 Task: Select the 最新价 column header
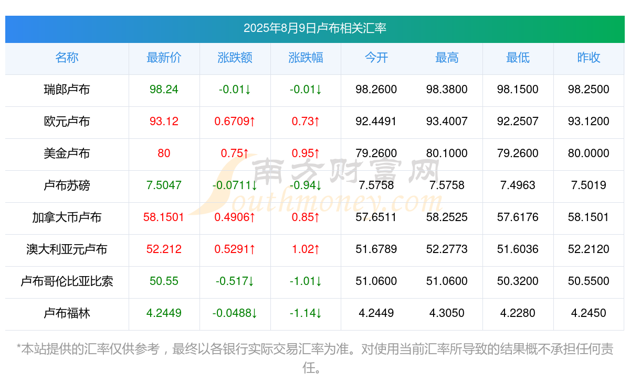[x=164, y=58]
